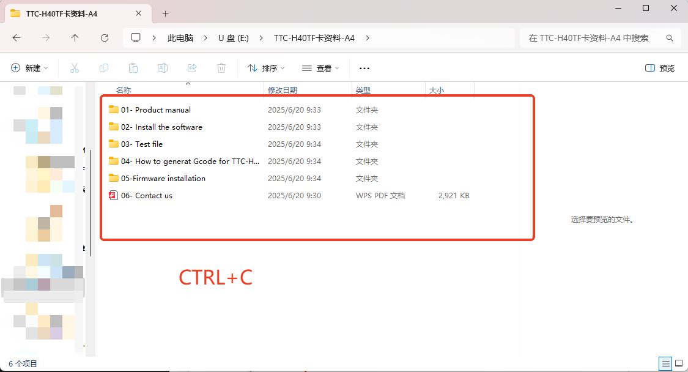Screen dimensions: 688x372
Task: Click the Delete trash can icon
Action: 221,68
